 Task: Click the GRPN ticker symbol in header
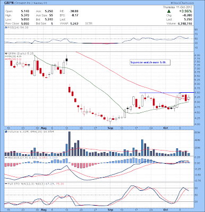[x=8, y=3]
